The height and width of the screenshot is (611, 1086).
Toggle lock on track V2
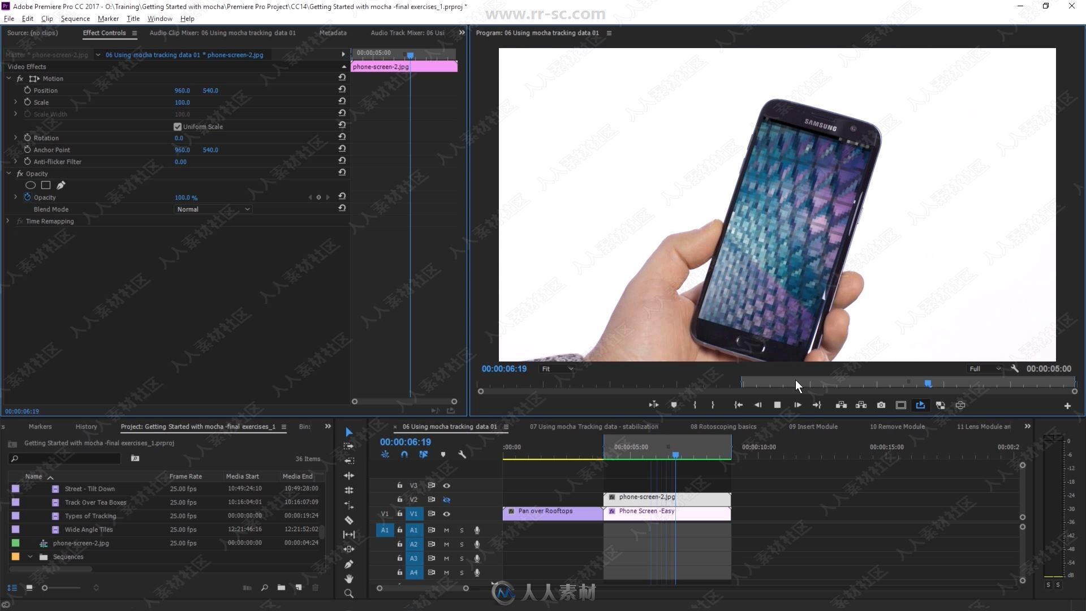(x=399, y=500)
